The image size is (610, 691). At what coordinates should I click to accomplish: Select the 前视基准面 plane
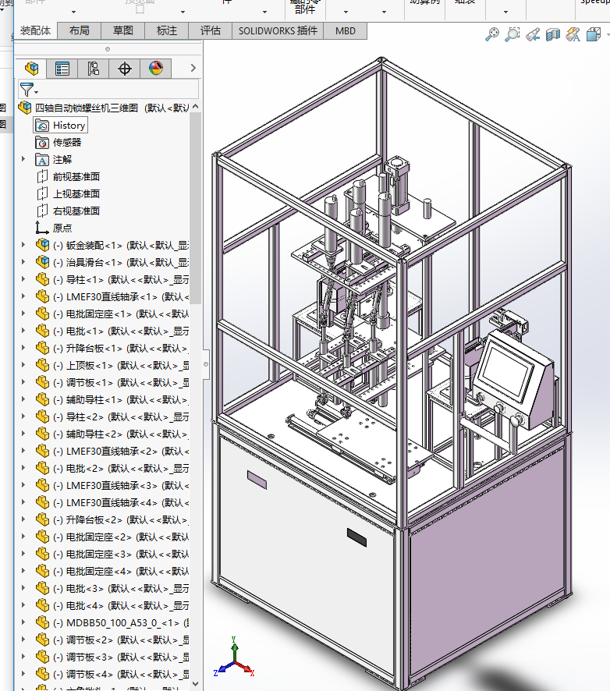76,176
